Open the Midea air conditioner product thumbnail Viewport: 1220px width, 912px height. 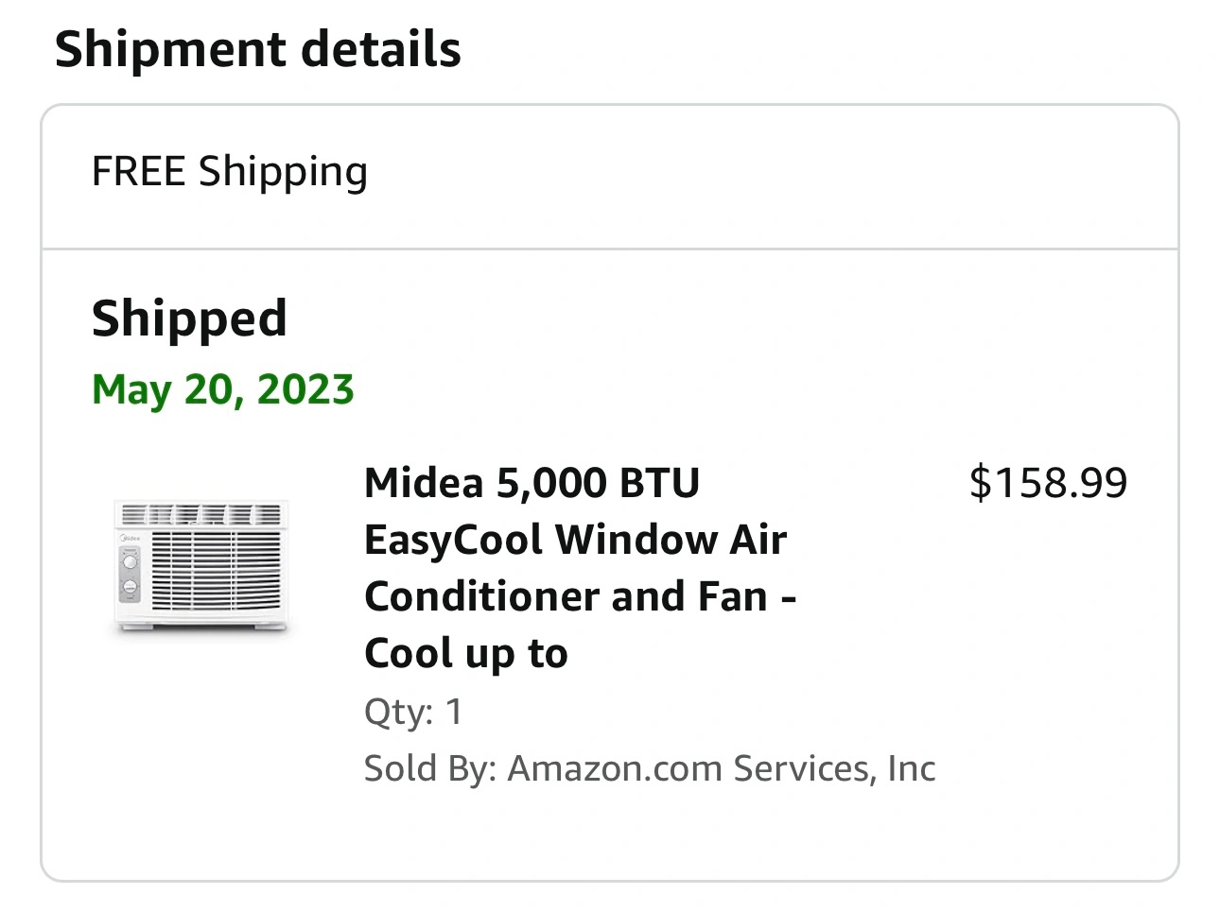click(x=201, y=567)
